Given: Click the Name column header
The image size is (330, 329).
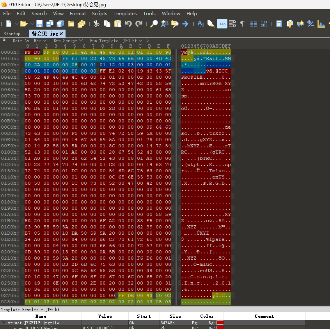Looking at the screenshot, I should click(41, 316).
